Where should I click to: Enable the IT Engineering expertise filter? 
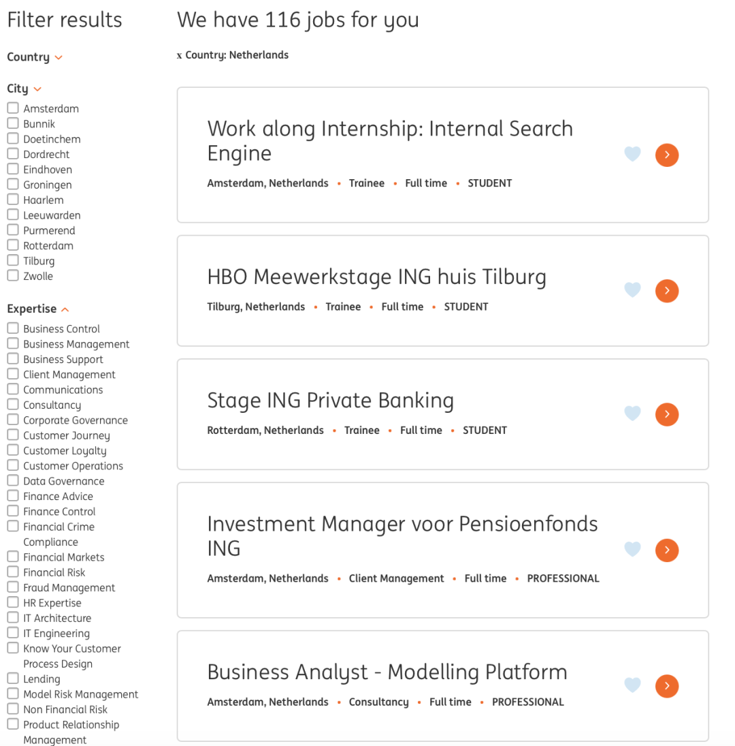point(13,633)
